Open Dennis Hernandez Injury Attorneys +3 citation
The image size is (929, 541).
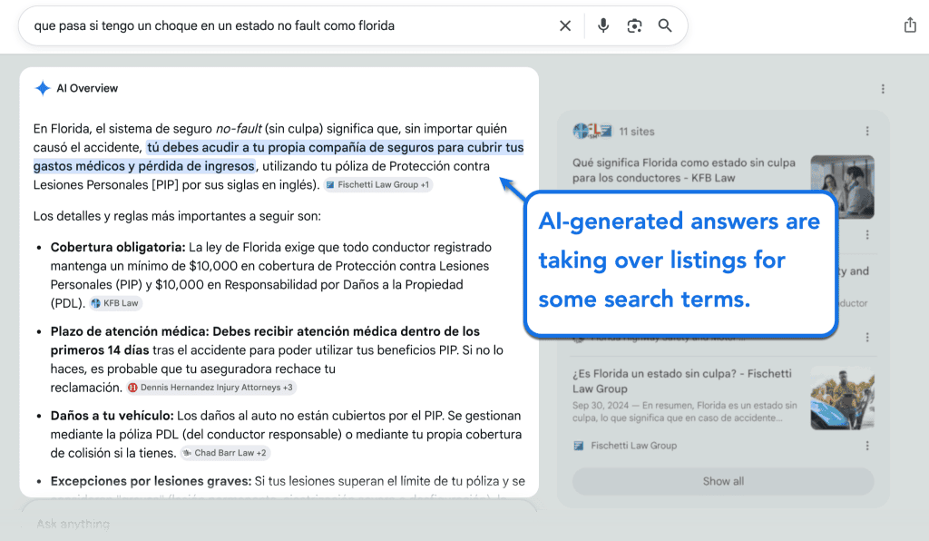click(210, 388)
